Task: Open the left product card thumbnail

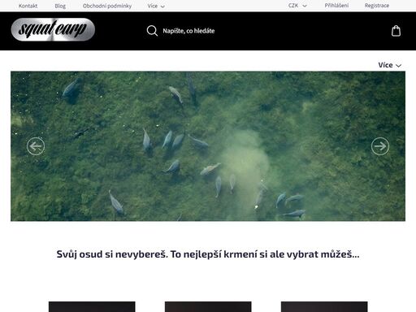Action: (92, 306)
